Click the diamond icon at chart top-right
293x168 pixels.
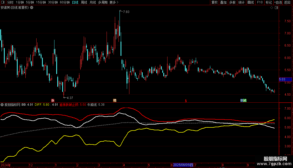(271, 8)
